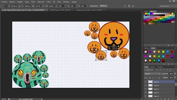The height and width of the screenshot is (100, 177).
Task: Open the Capa menu
Action: pos(27,2)
